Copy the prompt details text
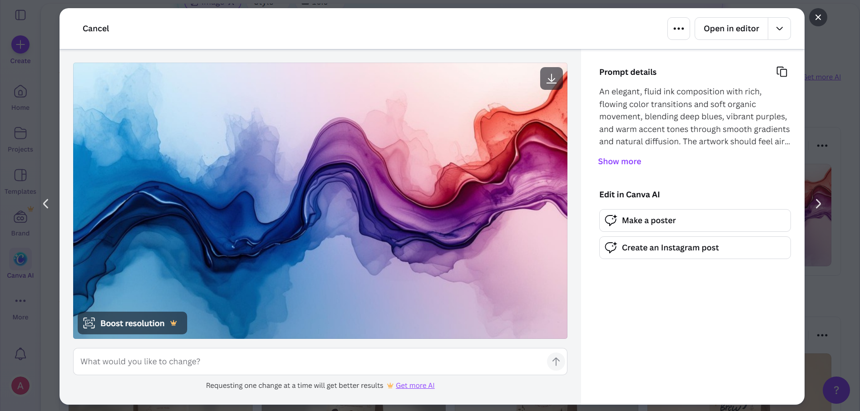 coord(781,72)
